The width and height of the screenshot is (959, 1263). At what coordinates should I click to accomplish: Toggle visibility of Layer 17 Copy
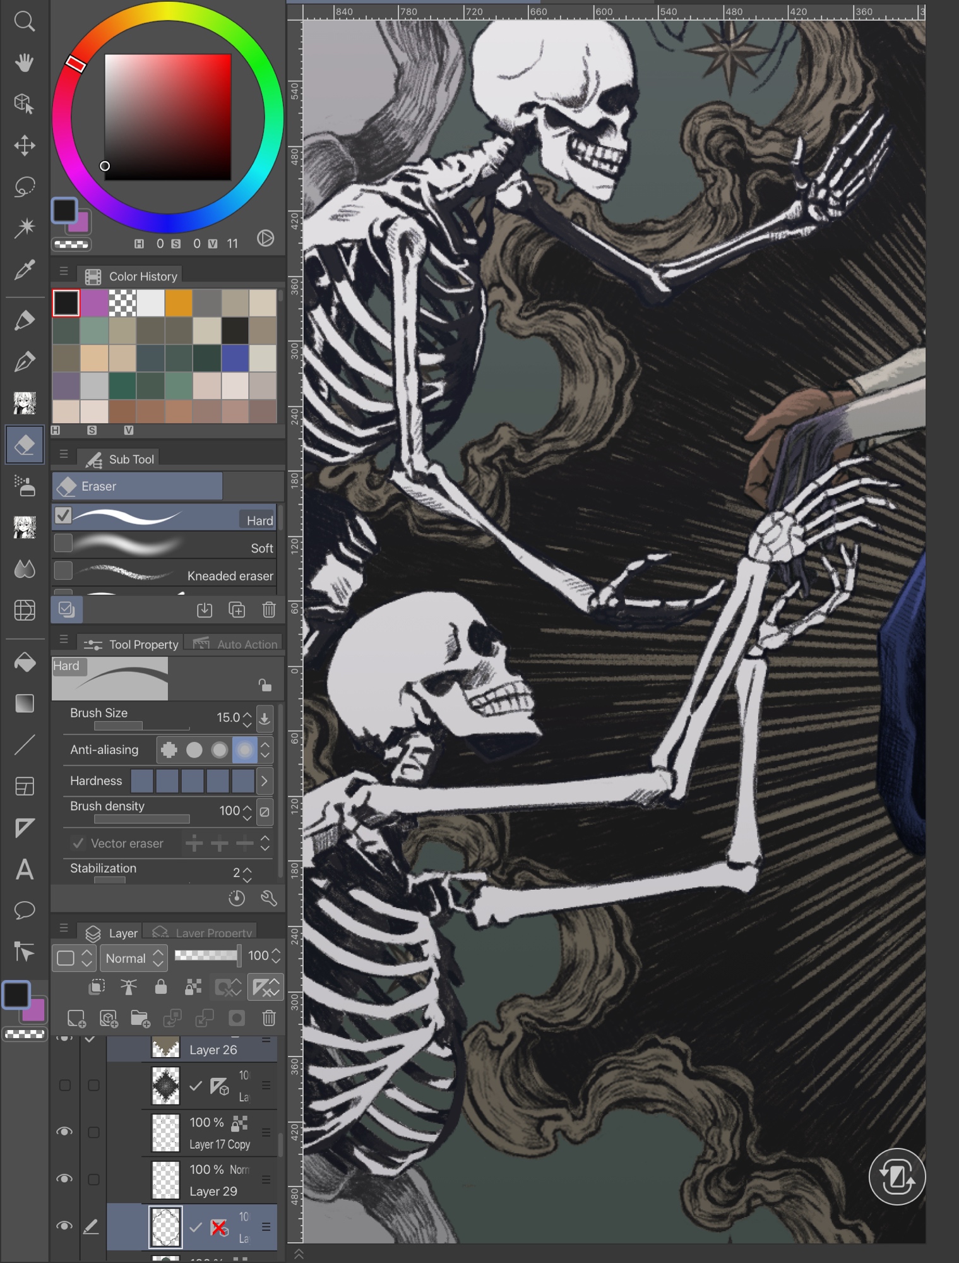tap(64, 1132)
